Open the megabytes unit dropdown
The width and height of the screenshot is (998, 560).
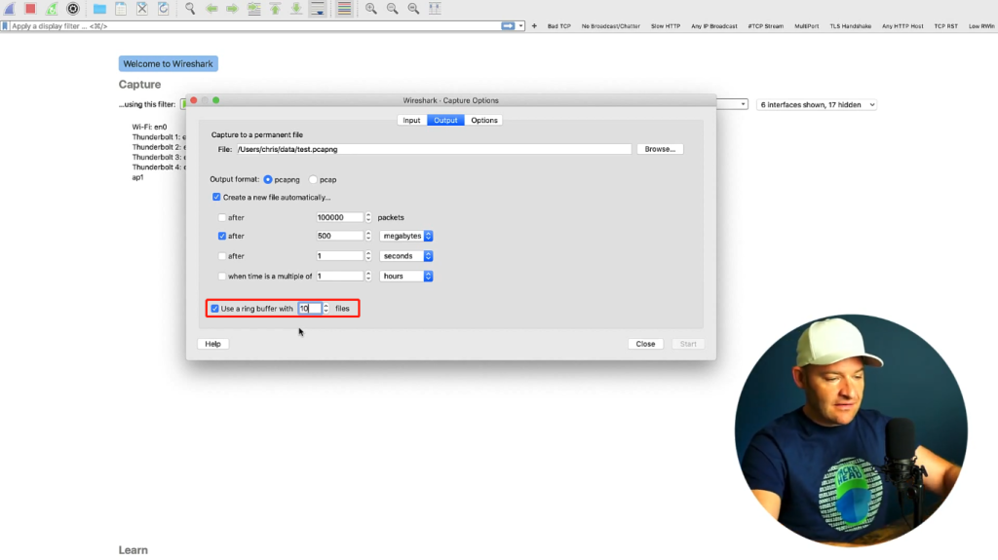(x=406, y=236)
